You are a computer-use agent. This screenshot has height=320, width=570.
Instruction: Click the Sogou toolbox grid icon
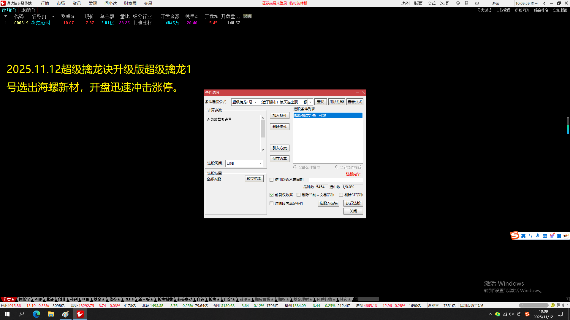click(x=559, y=236)
